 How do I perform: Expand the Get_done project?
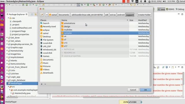(x=7, y=38)
